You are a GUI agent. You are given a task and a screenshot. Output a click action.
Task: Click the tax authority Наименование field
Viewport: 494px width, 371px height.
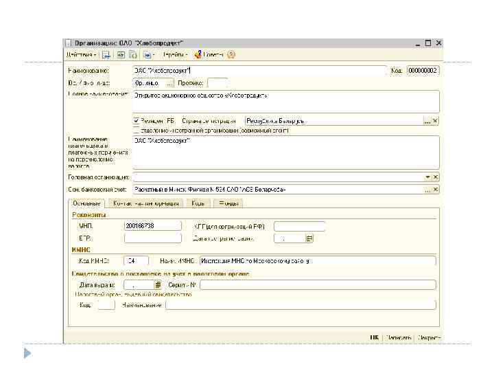click(x=301, y=305)
